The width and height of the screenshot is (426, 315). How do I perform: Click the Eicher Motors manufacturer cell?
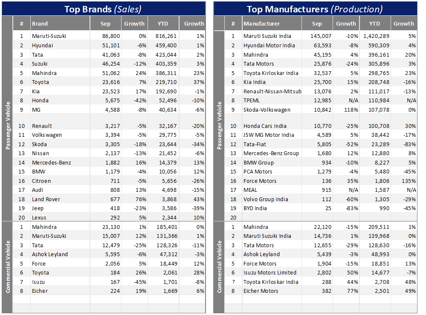(261, 291)
